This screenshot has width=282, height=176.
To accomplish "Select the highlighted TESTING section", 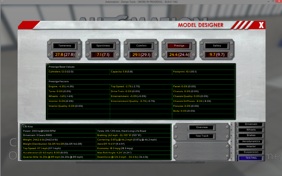I will coord(251,158).
